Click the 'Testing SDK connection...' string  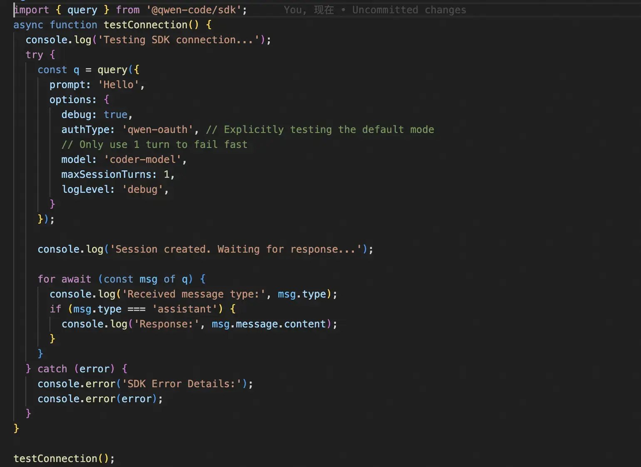pos(179,40)
